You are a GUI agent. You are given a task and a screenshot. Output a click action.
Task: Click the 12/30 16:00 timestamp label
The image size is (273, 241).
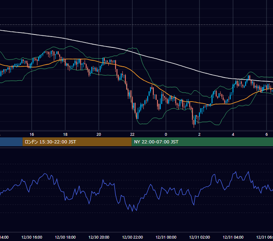coord(32,237)
